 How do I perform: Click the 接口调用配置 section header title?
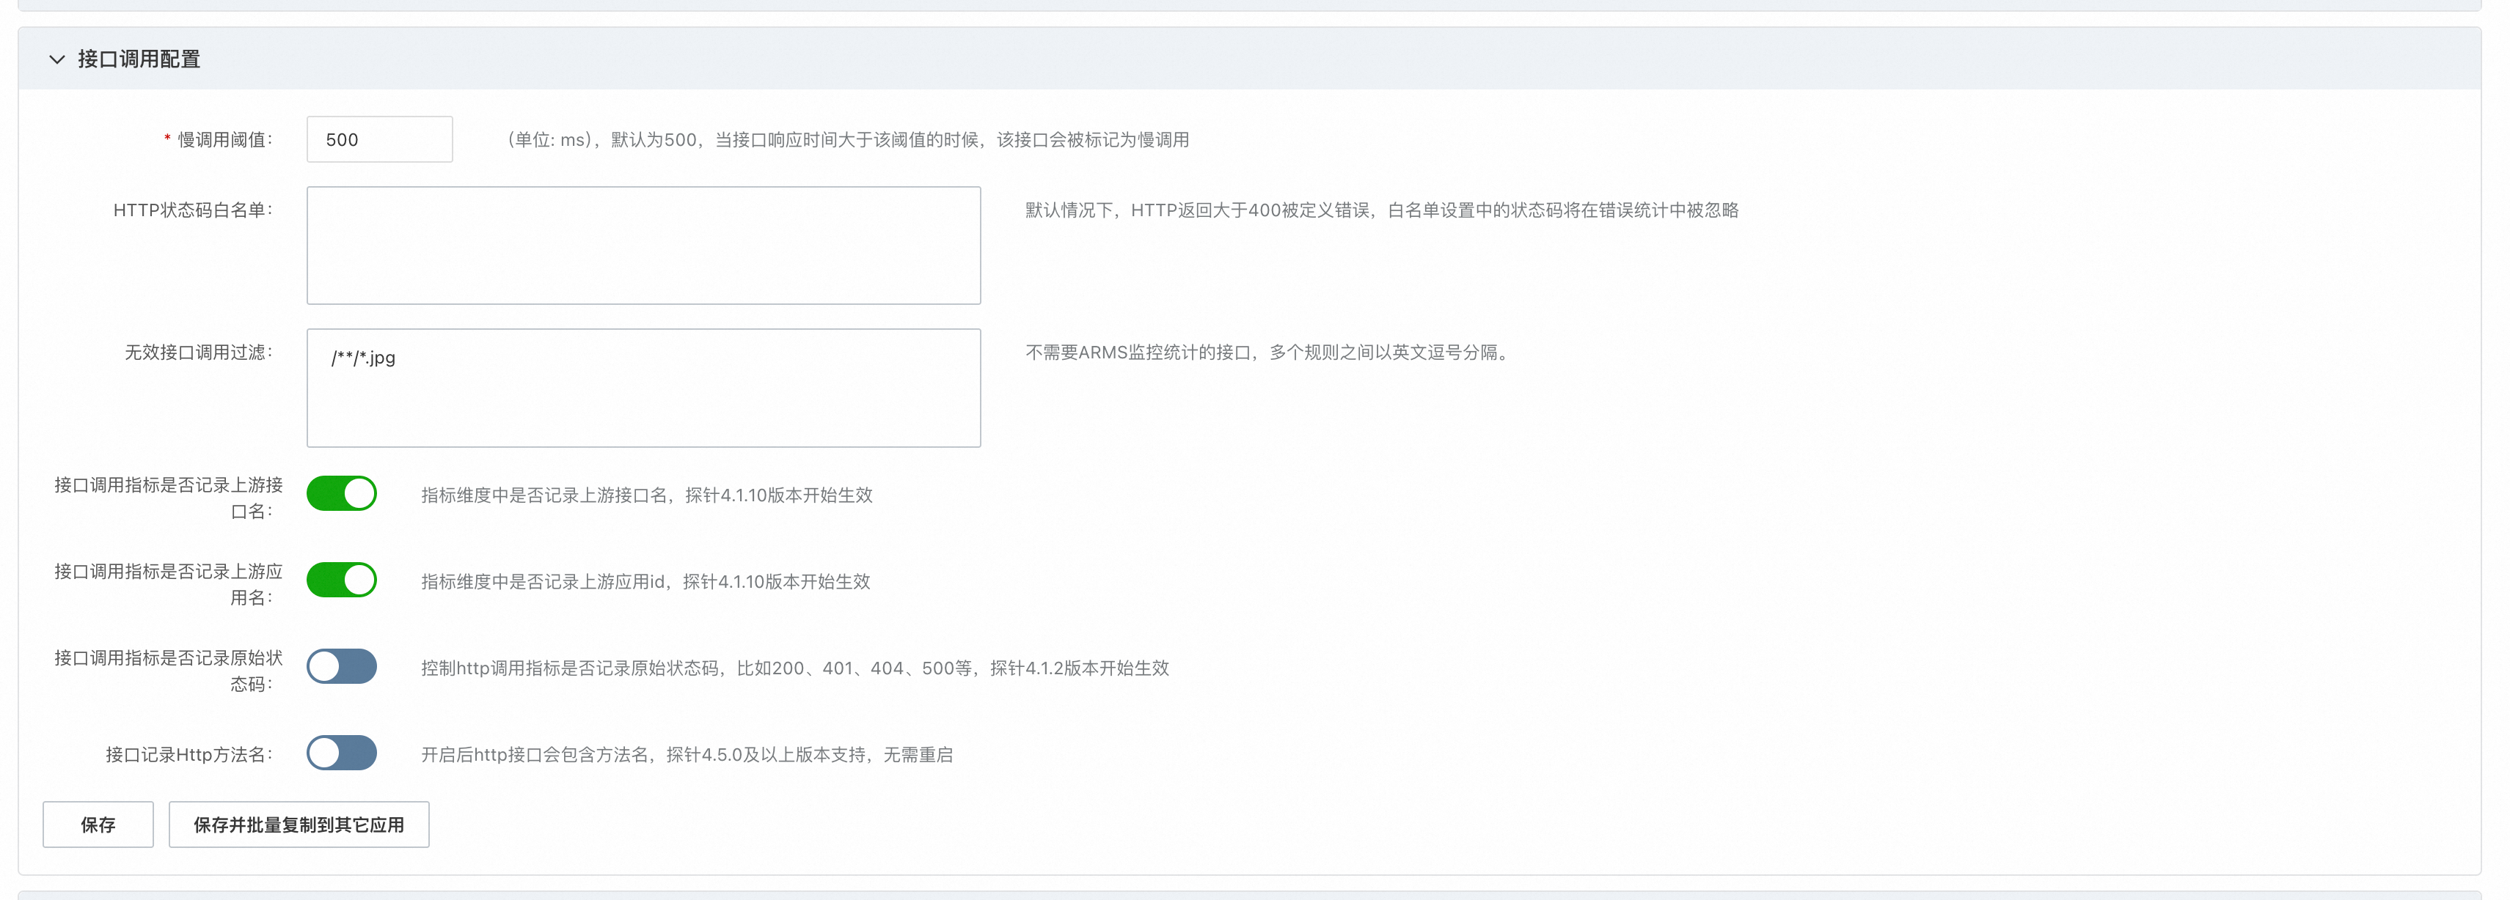(x=139, y=59)
